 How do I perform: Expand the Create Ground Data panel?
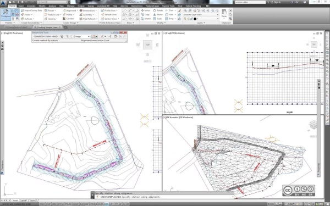(x=31, y=23)
